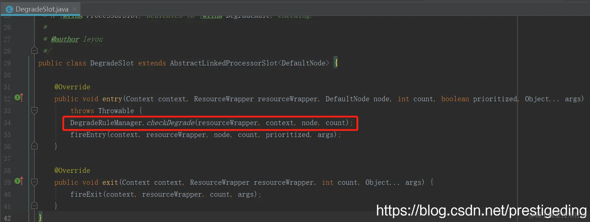Click the opening brace after DefaultNode on line 29
590x222 pixels.
pyautogui.click(x=336, y=63)
